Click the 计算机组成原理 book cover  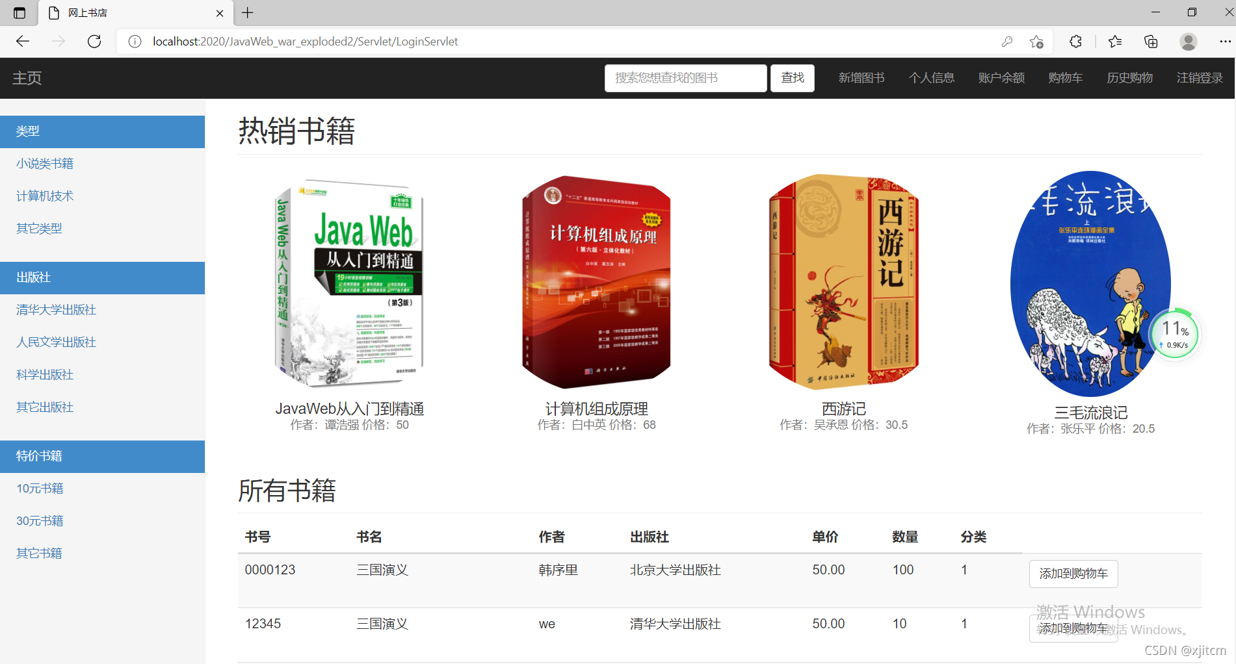pos(596,283)
